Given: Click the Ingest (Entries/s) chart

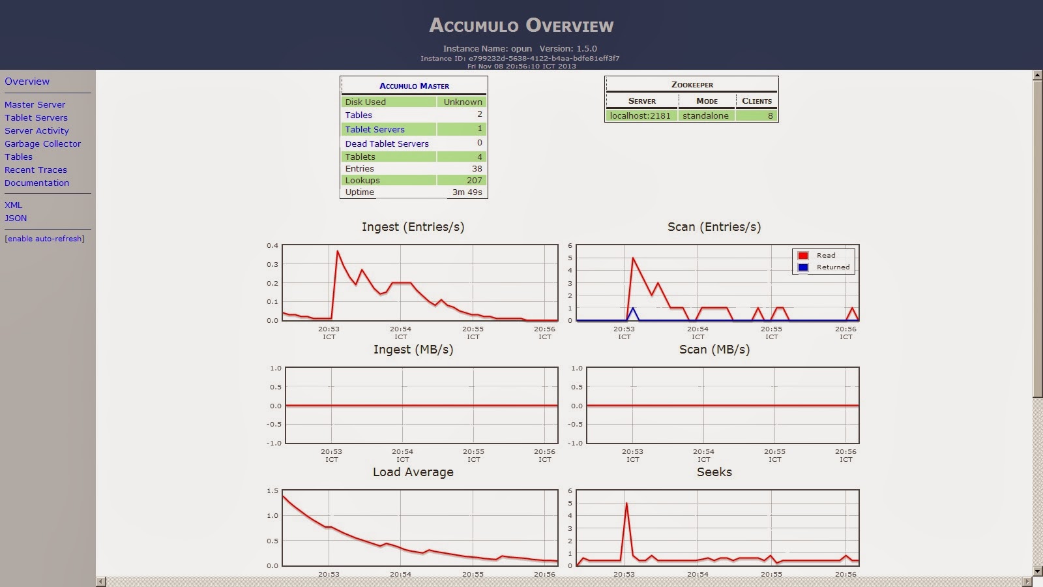Looking at the screenshot, I should [x=420, y=282].
